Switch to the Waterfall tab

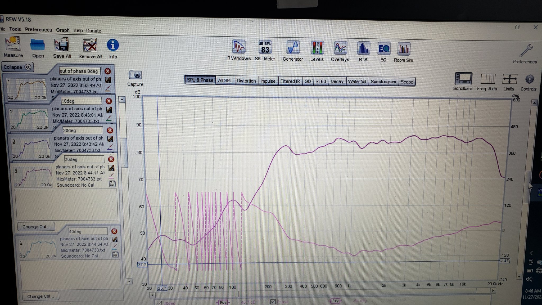pyautogui.click(x=357, y=82)
